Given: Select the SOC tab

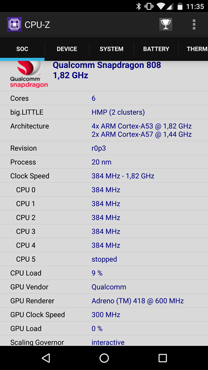Looking at the screenshot, I should [x=22, y=49].
